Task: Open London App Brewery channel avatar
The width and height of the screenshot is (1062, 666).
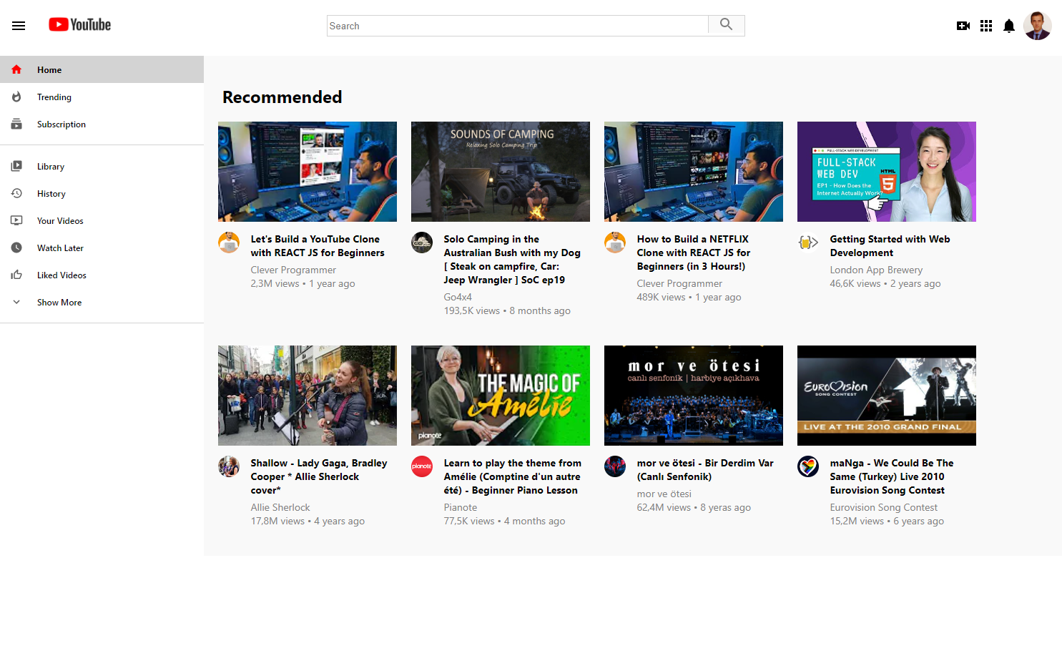Action: pos(808,243)
